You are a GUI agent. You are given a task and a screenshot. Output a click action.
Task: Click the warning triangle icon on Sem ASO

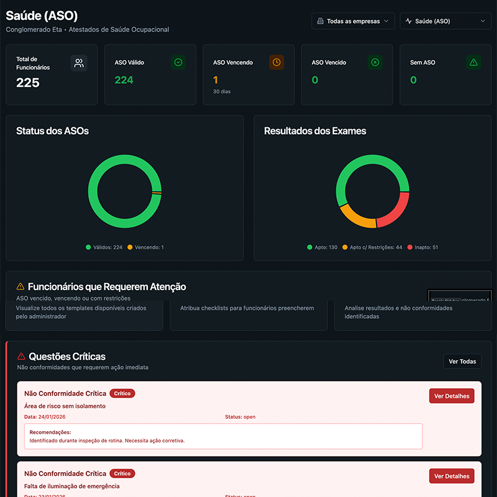[x=473, y=62]
